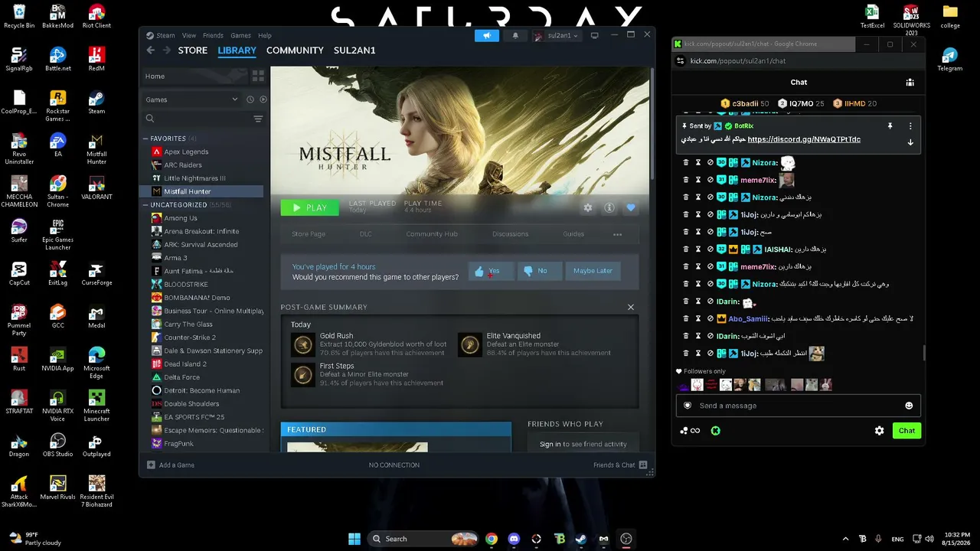
Task: Click Add a Game
Action: click(171, 465)
